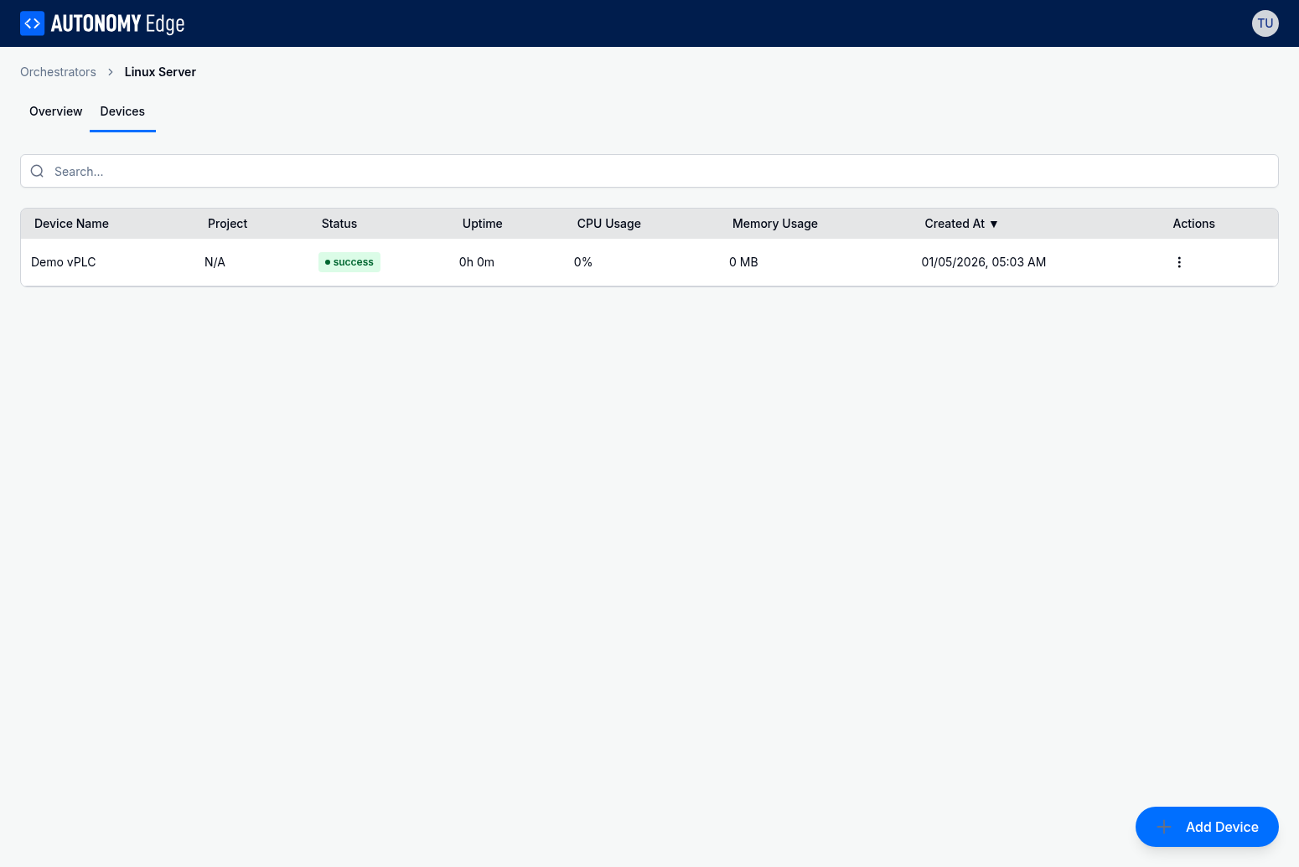
Task: Click the Linux Server breadcrumb
Action: pyautogui.click(x=160, y=72)
